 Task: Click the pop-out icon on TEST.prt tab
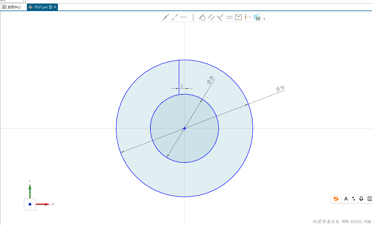pos(50,7)
